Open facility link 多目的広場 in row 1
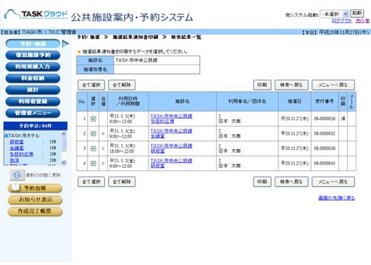The width and height of the screenshot is (371, 265). tap(162, 121)
